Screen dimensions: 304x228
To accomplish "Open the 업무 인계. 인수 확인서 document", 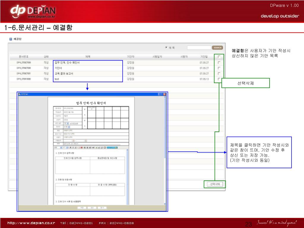I will click(67, 63).
